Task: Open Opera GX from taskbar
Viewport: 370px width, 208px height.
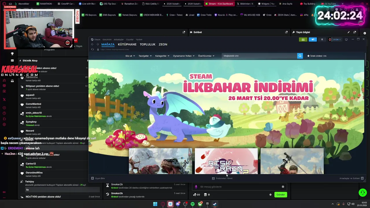Action: (163, 204)
